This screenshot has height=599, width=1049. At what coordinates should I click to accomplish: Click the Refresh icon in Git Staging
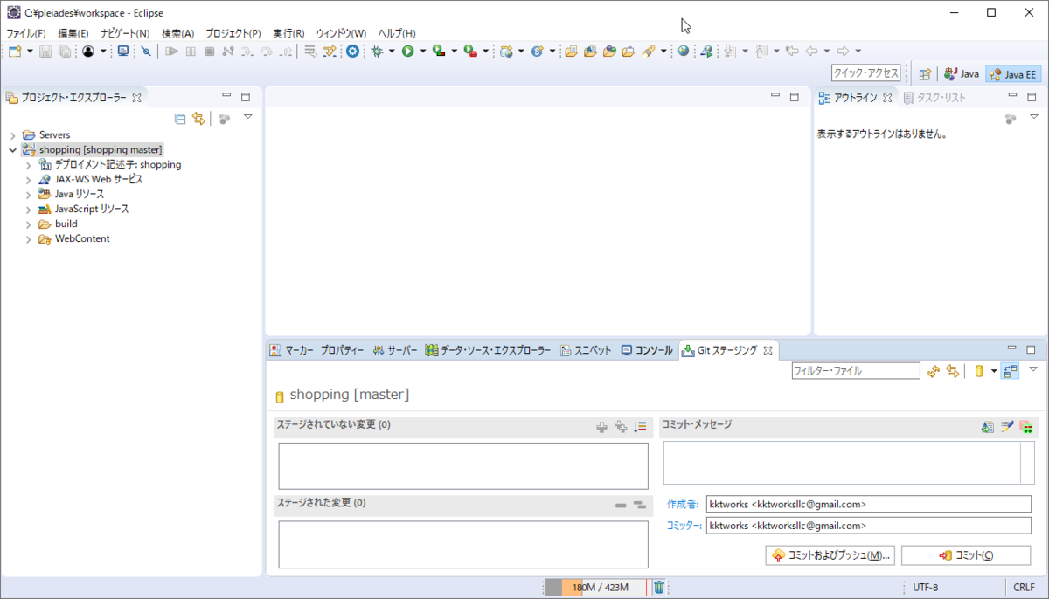coord(934,371)
